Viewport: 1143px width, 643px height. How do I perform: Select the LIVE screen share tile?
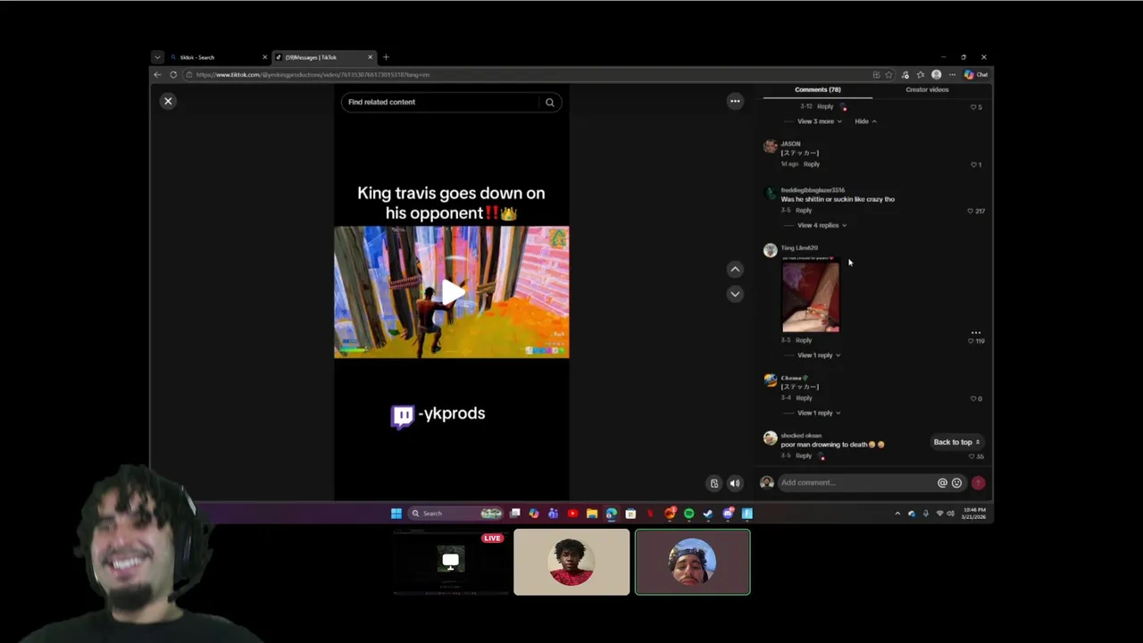[x=451, y=562]
